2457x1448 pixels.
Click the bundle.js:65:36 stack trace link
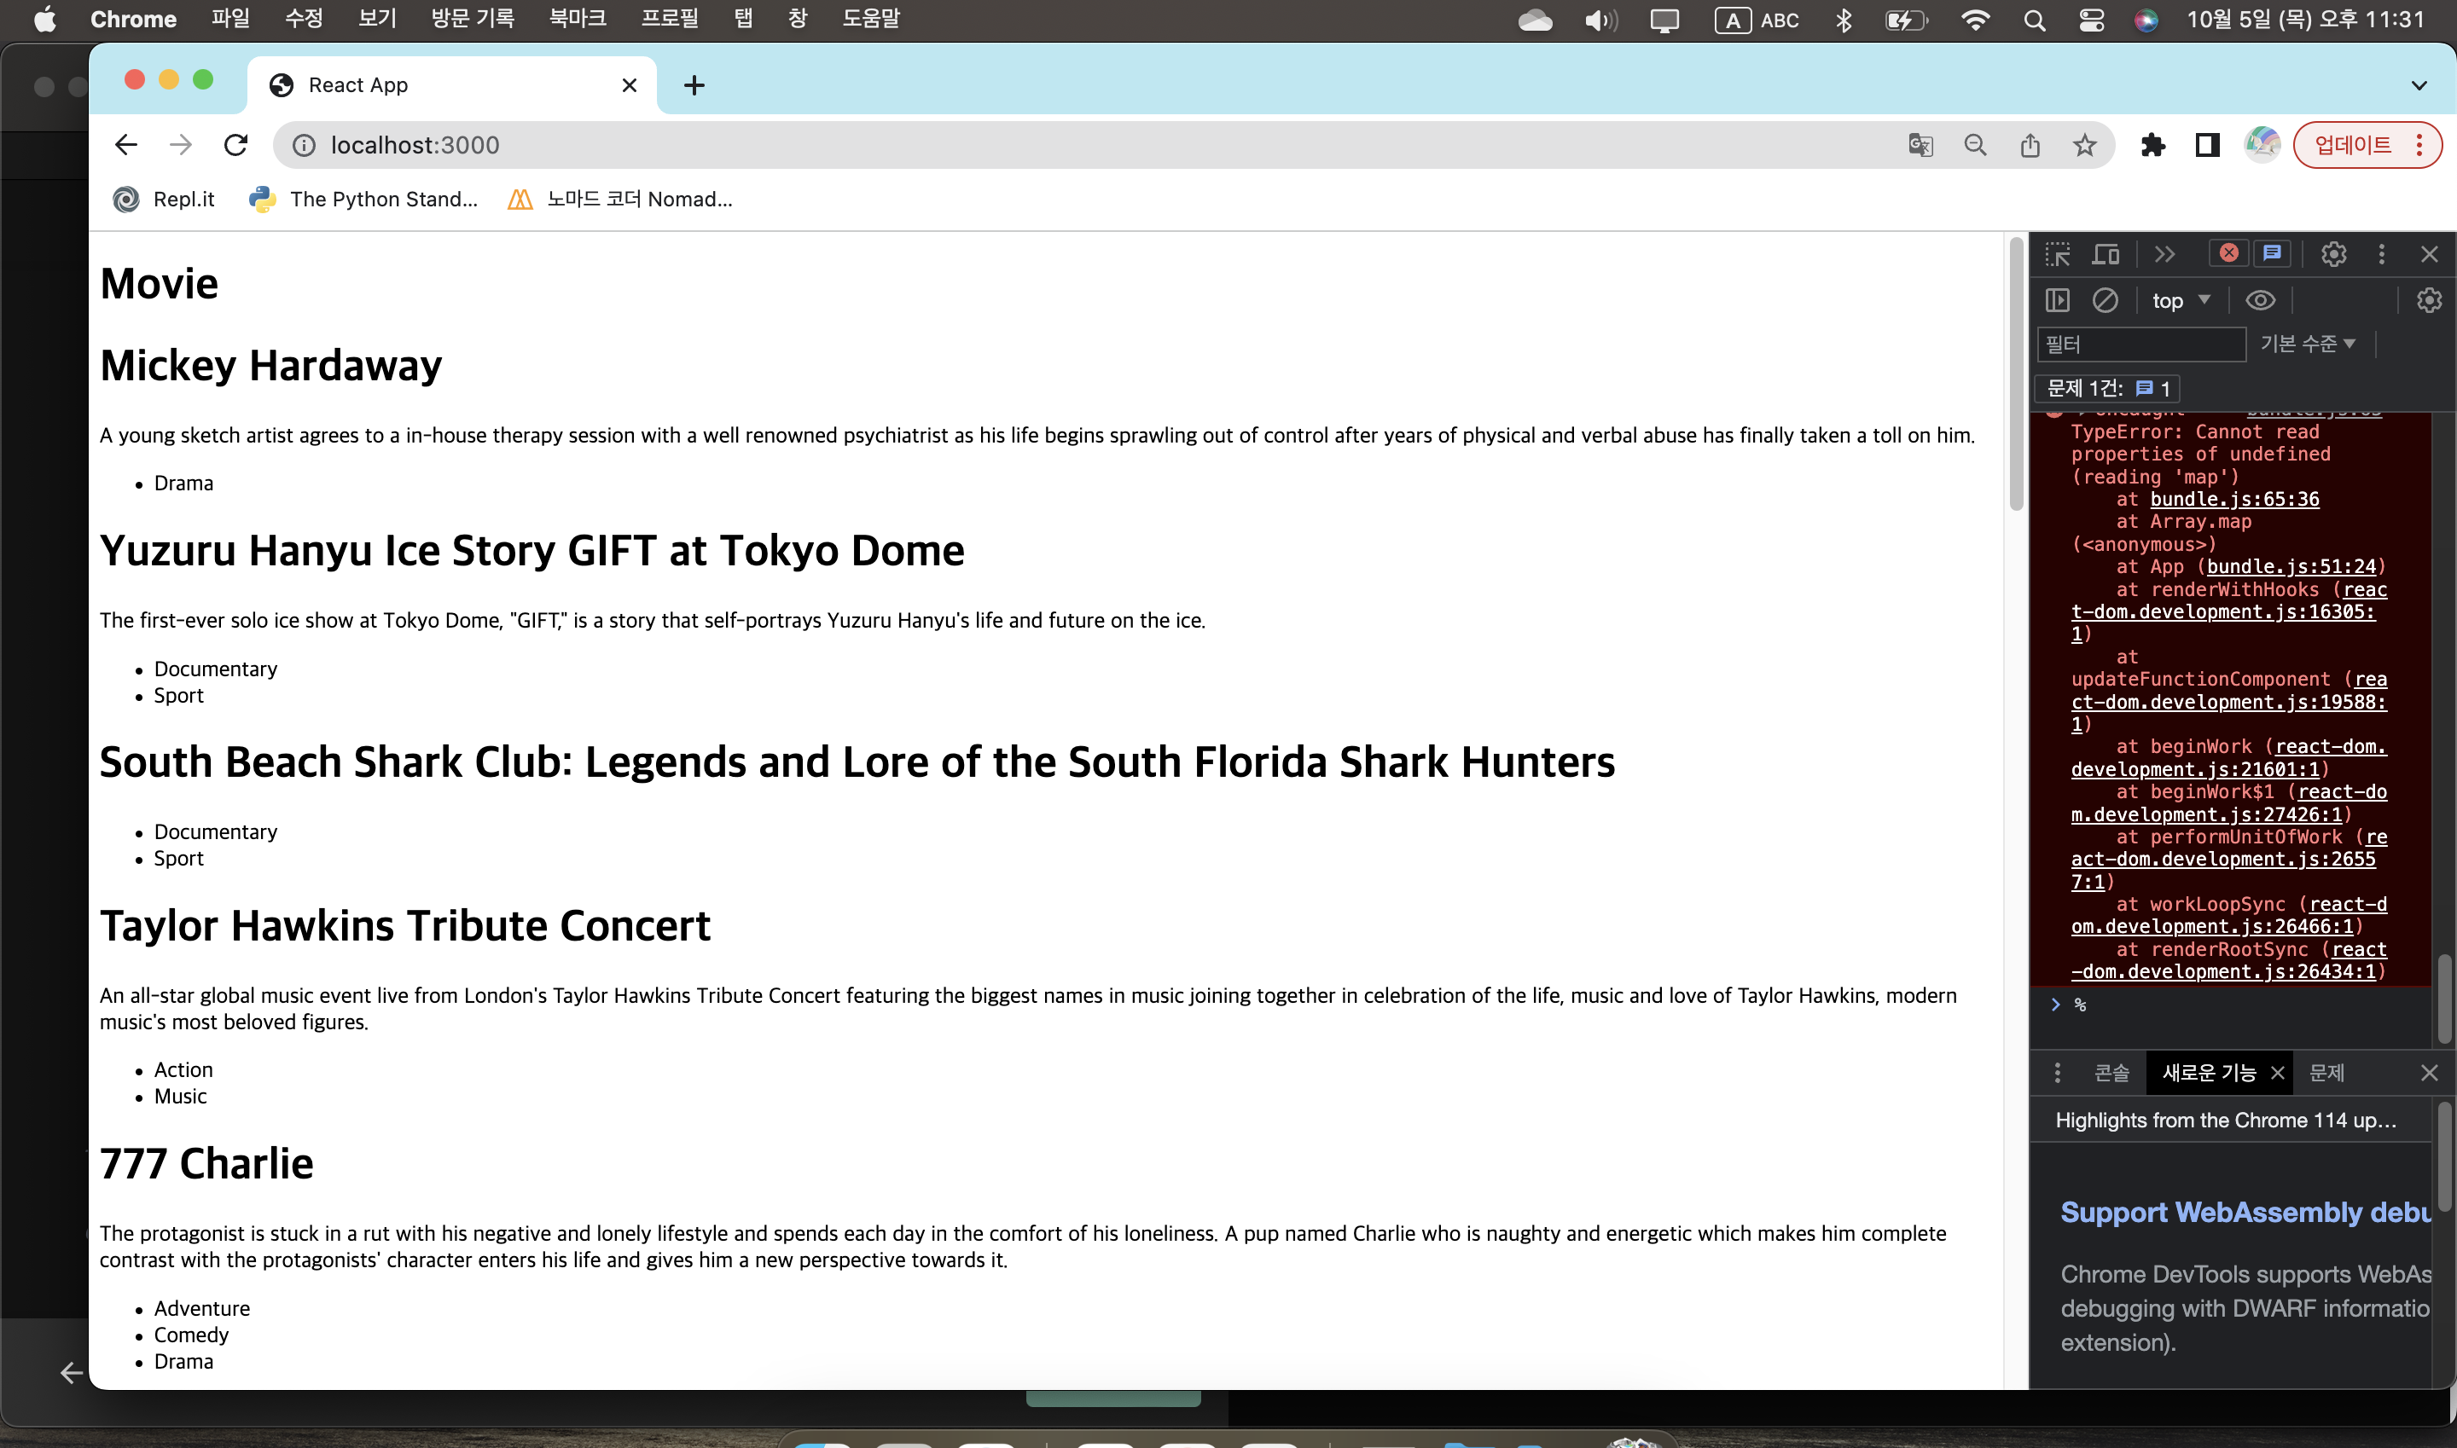pos(2233,499)
